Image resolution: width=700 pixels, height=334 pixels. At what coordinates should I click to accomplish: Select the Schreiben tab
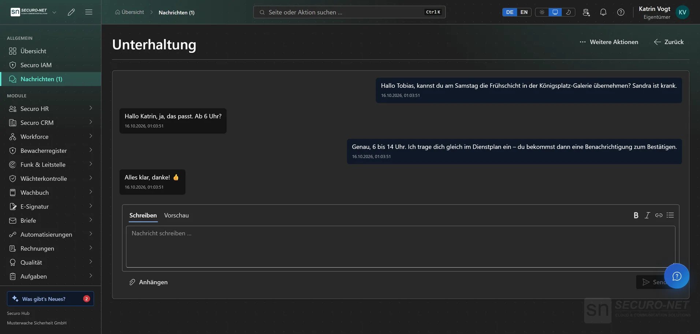tap(143, 215)
